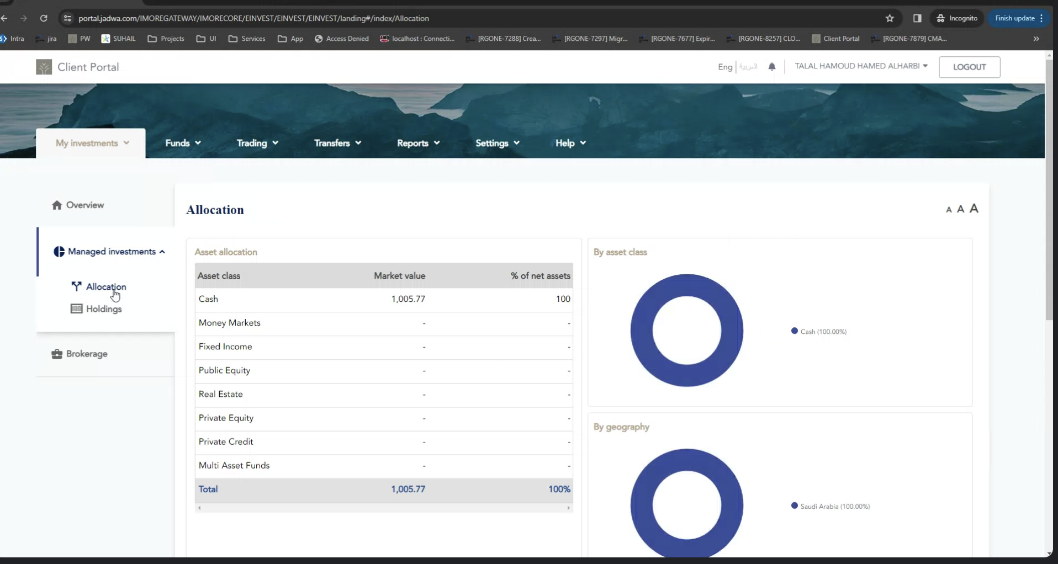
Task: Bookmark page with the star icon
Action: coord(890,18)
